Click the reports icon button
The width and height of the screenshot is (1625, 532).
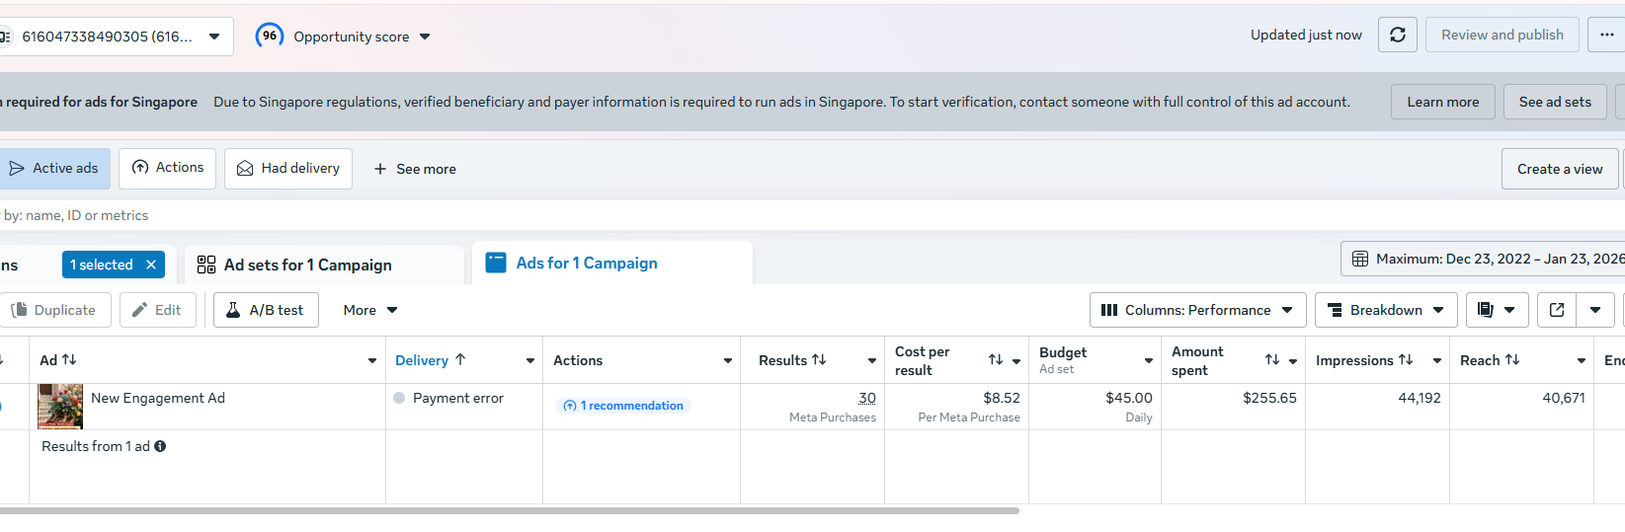click(1486, 310)
